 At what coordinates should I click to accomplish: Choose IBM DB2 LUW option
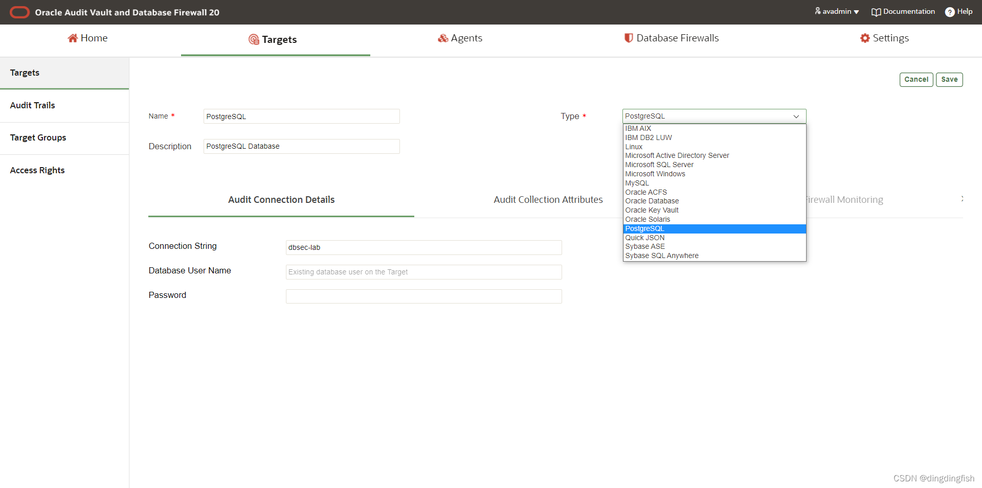714,137
